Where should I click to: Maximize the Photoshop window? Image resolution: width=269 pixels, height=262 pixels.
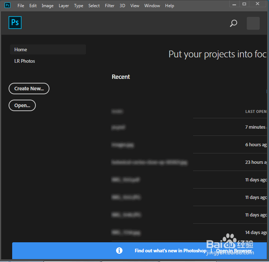(244, 4)
